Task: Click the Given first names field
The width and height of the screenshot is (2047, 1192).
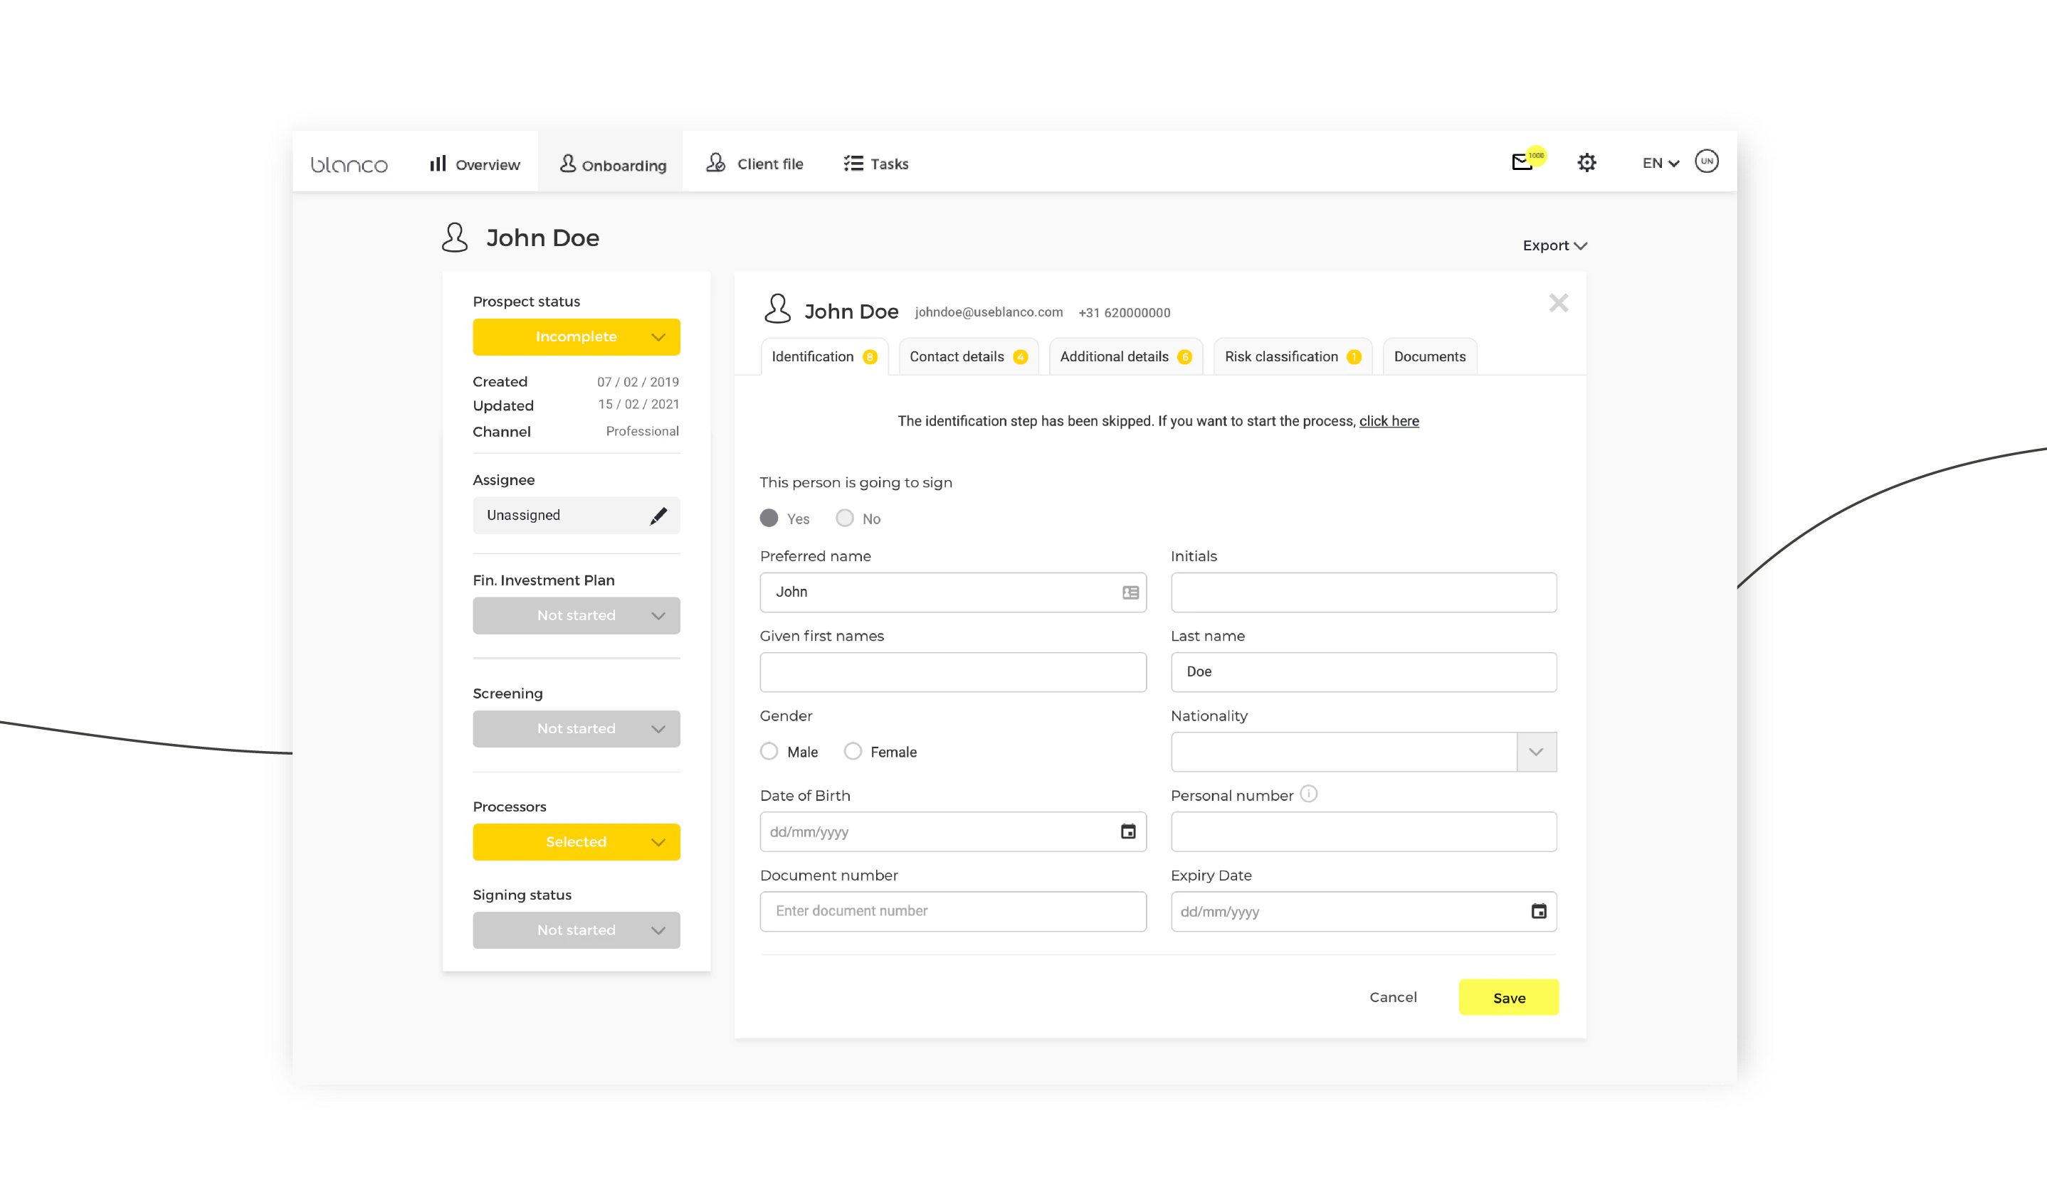Action: [953, 673]
